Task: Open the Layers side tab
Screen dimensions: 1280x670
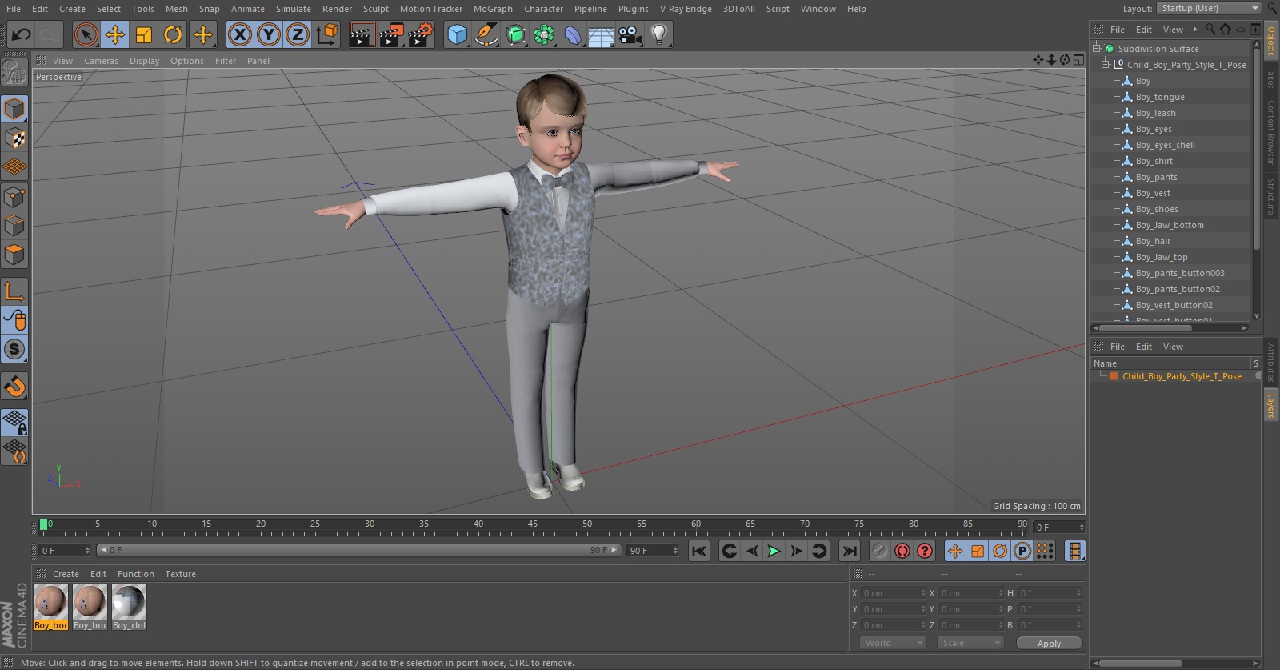Action: pos(1270,406)
